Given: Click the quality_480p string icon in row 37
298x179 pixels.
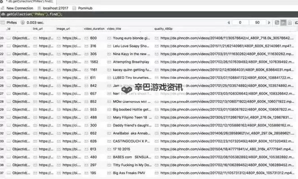Looking at the screenshot, I should [x=157, y=173].
